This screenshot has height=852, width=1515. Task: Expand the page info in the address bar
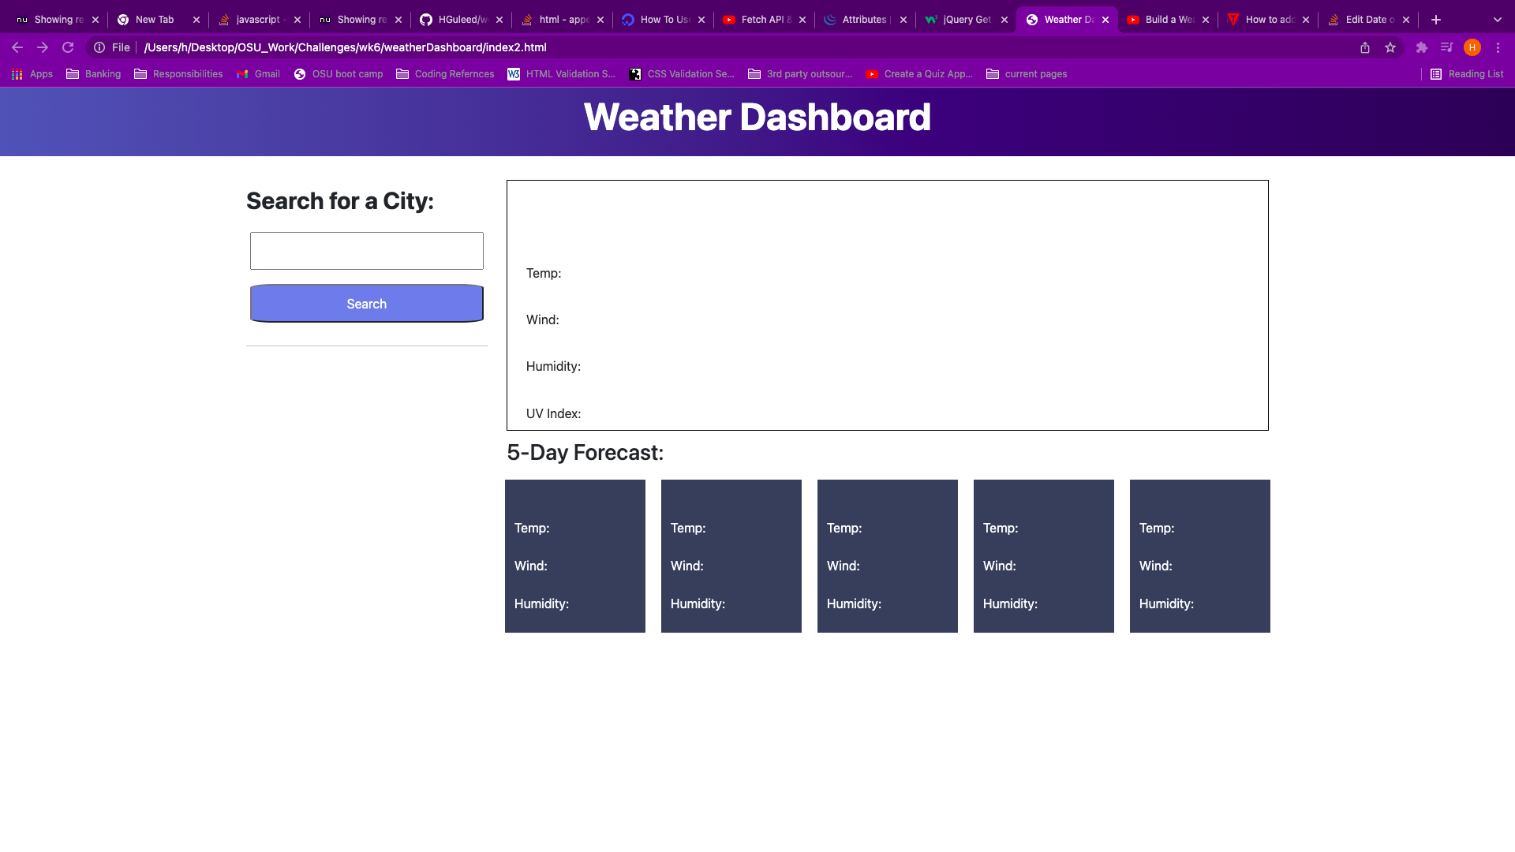click(99, 47)
